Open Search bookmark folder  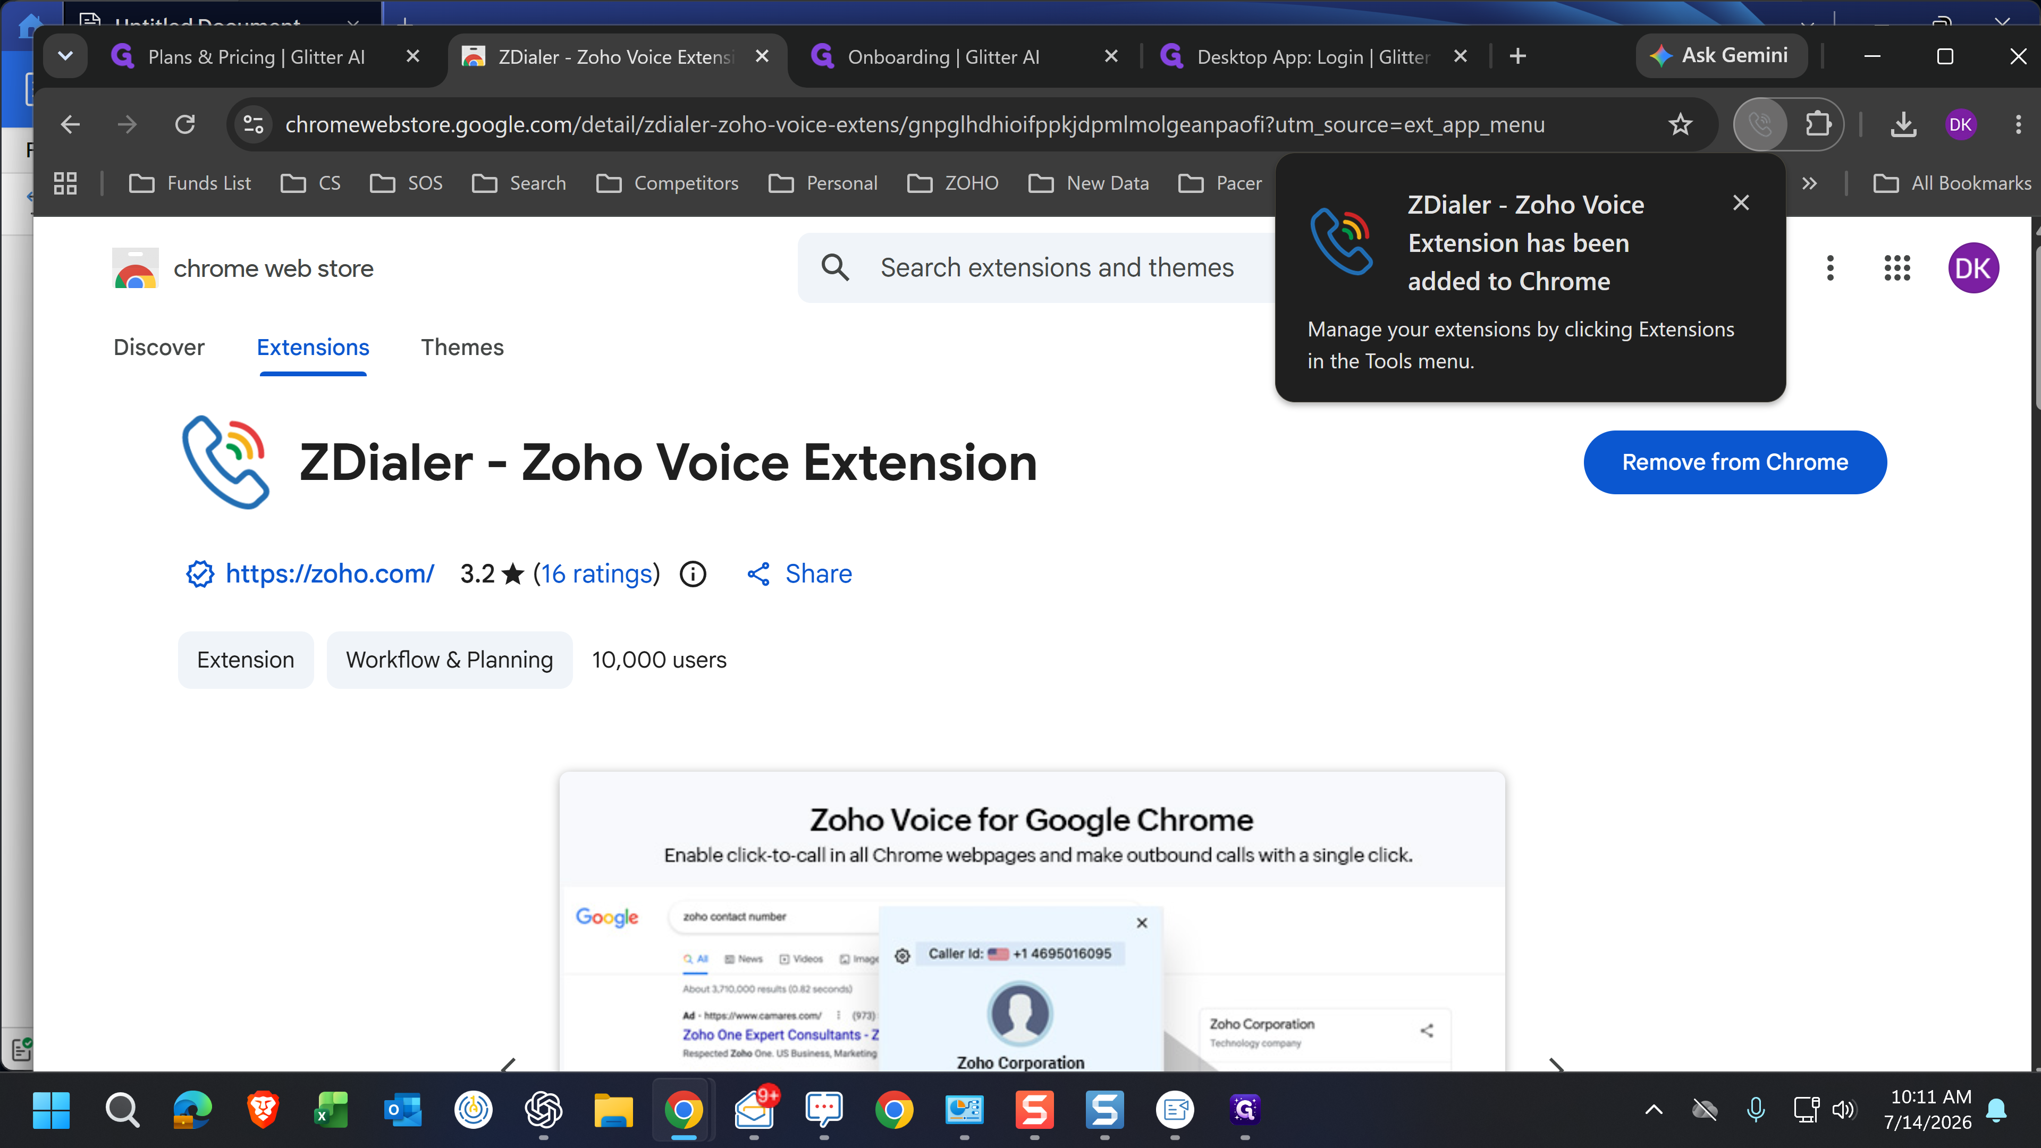519,184
